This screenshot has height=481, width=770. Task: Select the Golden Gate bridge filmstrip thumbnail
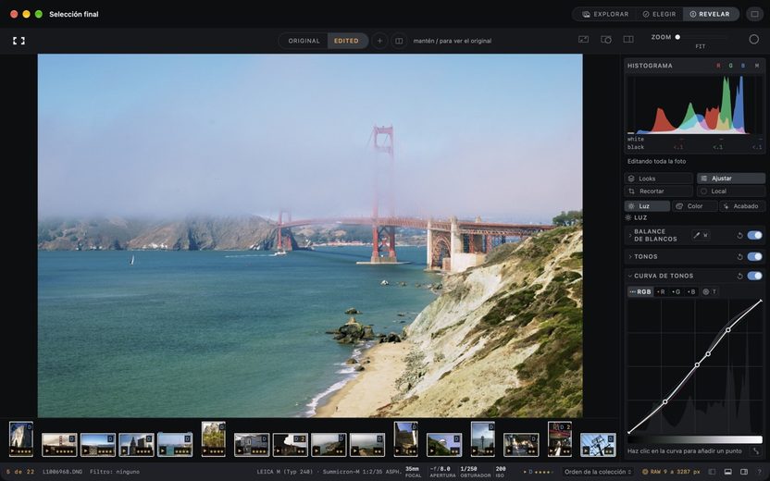coord(59,445)
